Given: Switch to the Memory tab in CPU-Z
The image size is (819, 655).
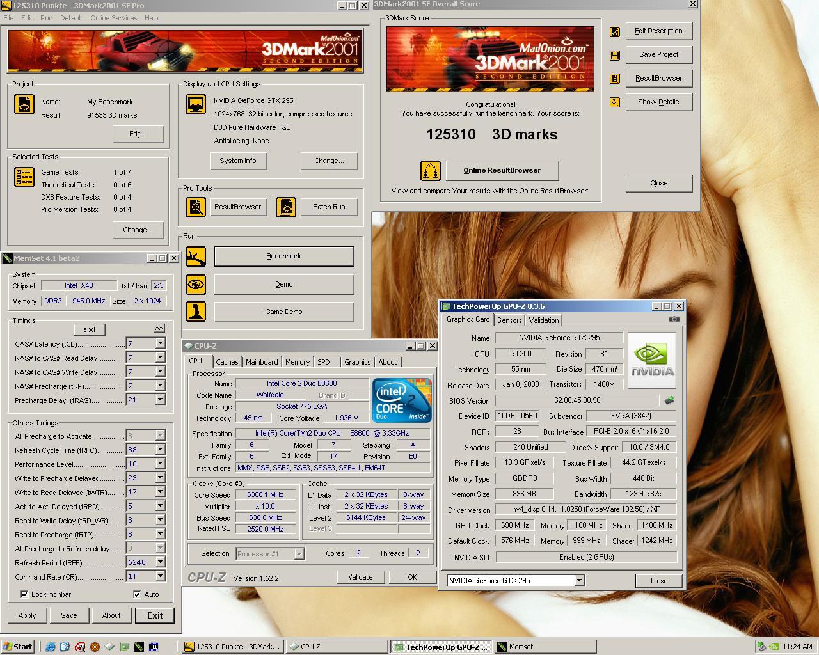Looking at the screenshot, I should point(298,362).
